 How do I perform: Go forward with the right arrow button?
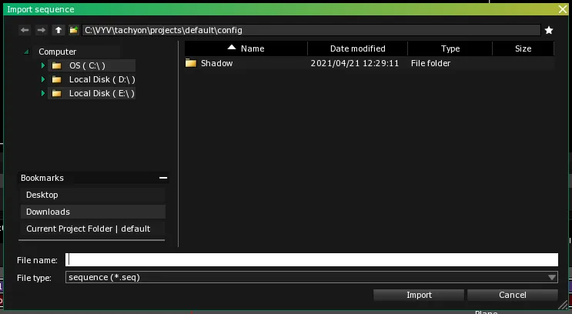pyautogui.click(x=42, y=30)
